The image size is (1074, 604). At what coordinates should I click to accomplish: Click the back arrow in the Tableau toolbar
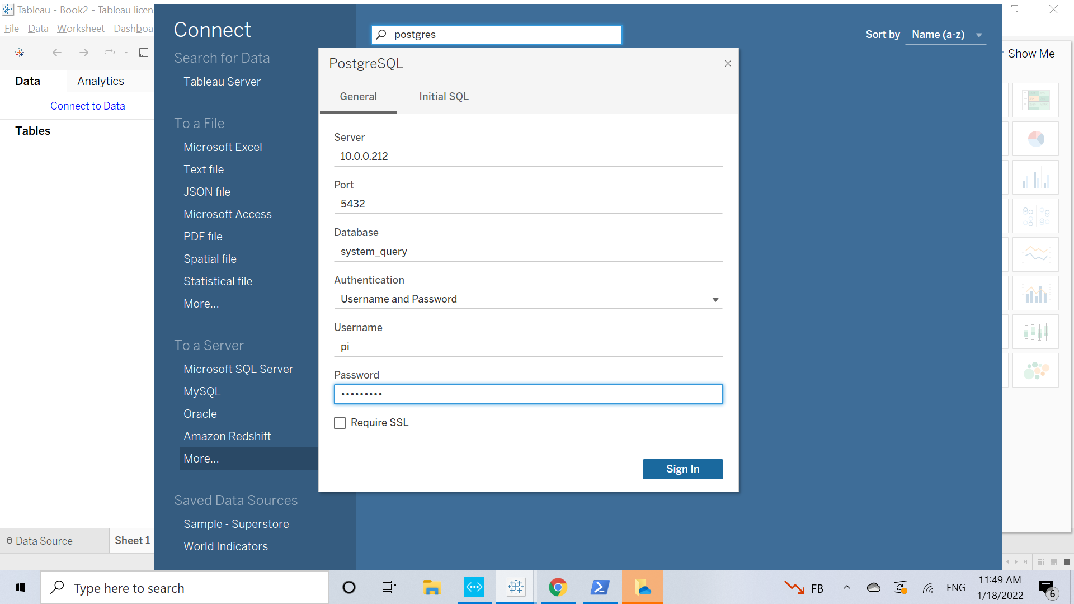[x=56, y=53]
